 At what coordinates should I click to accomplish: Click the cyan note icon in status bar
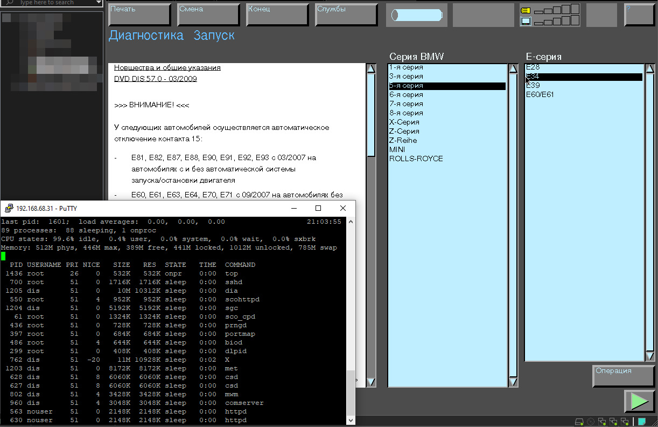[x=642, y=422]
